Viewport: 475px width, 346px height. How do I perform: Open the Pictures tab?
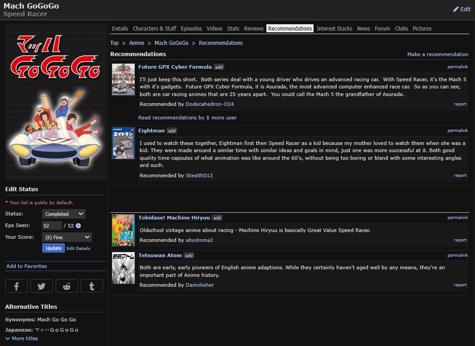pyautogui.click(x=422, y=28)
